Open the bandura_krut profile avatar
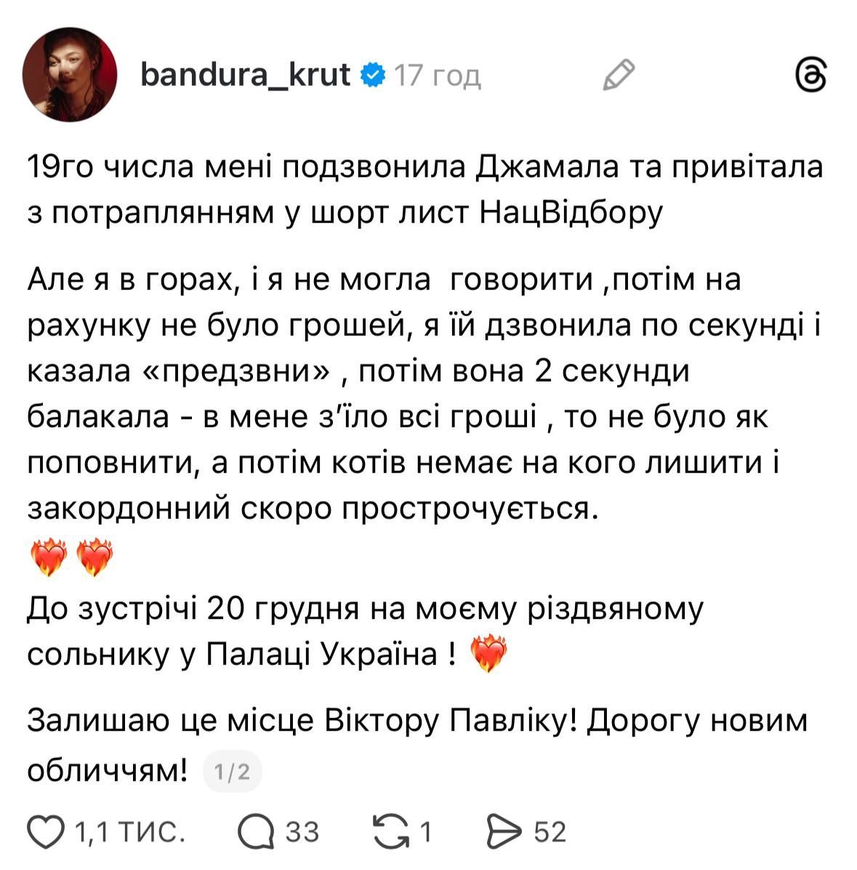 70,75
